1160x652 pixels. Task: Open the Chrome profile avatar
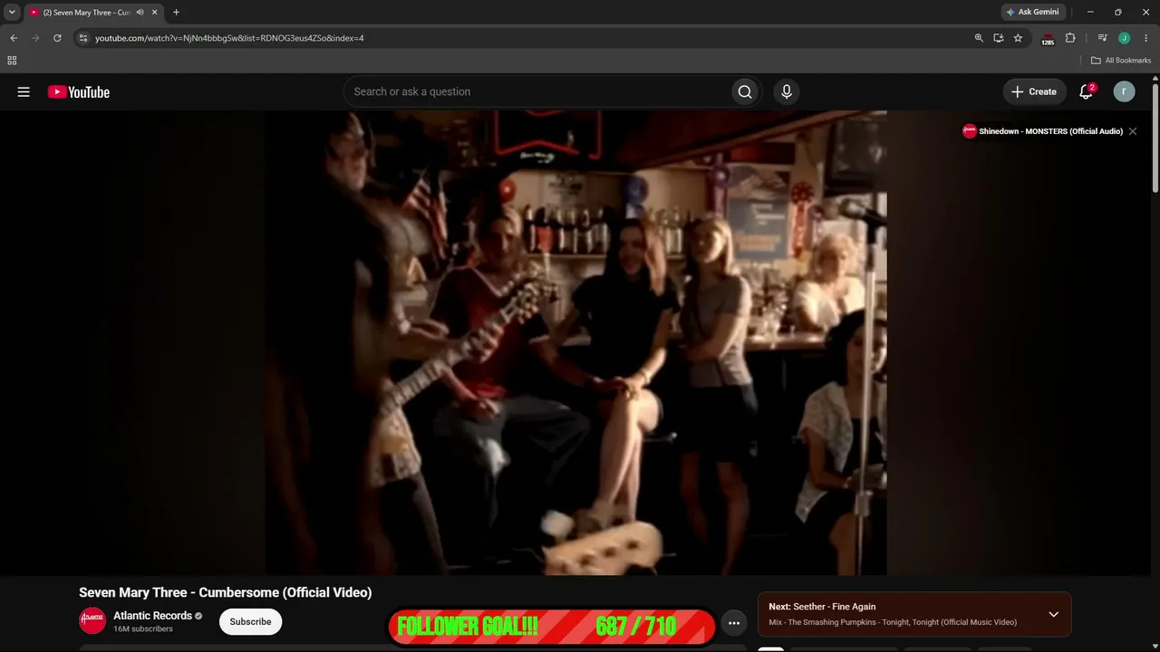[1124, 38]
